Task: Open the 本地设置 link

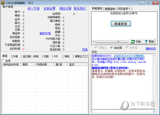Action: point(49,9)
